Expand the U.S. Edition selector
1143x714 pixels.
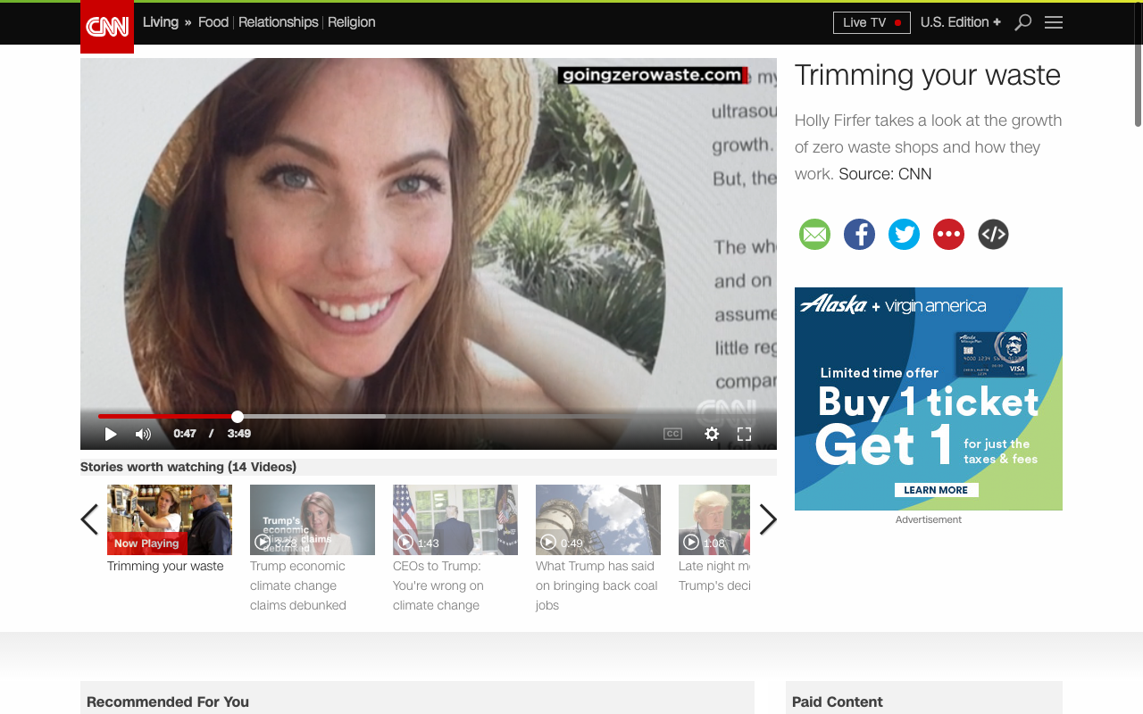tap(961, 22)
